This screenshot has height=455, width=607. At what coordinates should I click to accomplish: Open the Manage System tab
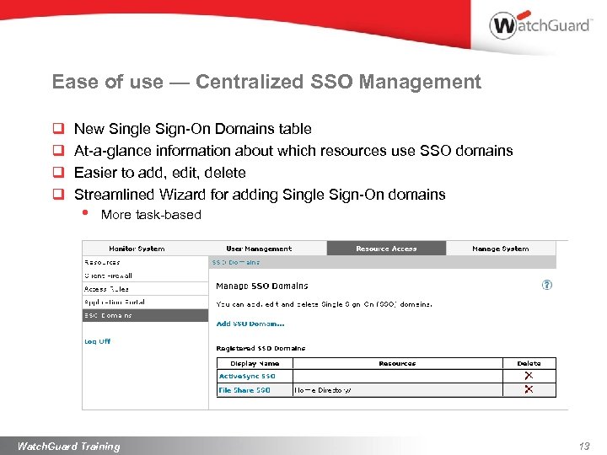click(x=501, y=249)
